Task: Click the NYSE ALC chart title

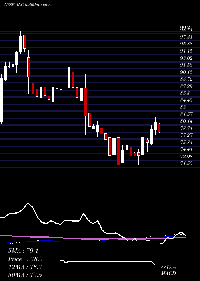Action: [27, 5]
